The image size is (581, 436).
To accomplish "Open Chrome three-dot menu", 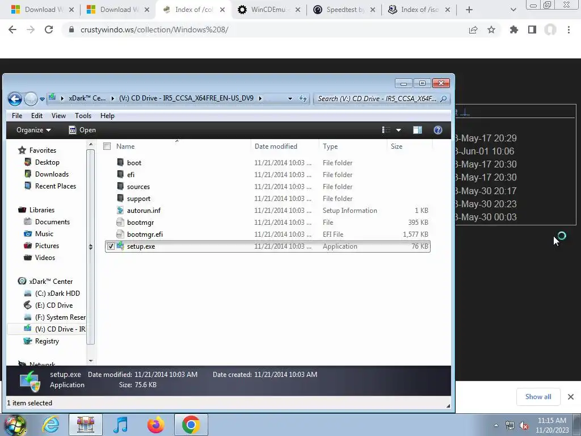I will coord(569,30).
